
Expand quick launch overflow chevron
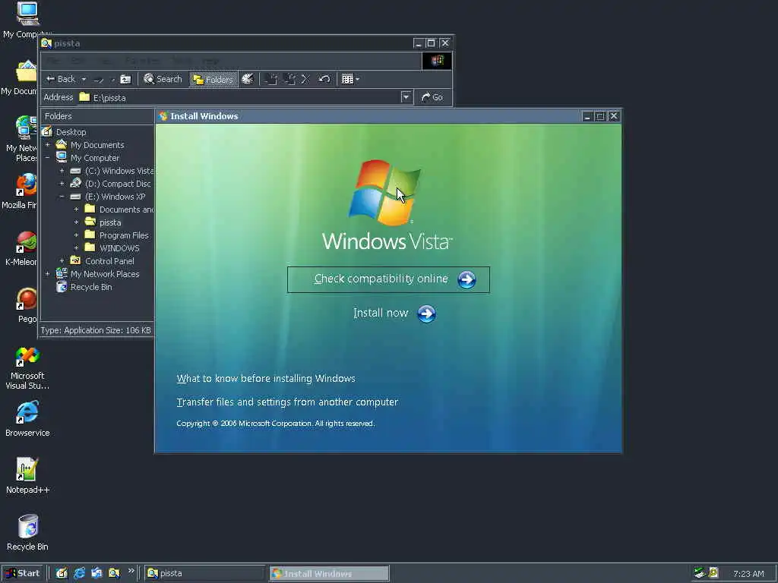point(131,571)
